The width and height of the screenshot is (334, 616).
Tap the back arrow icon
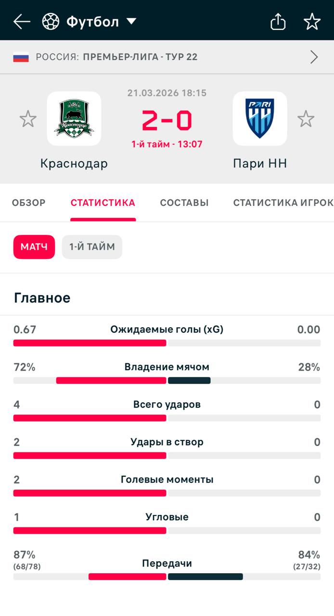pyautogui.click(x=22, y=22)
